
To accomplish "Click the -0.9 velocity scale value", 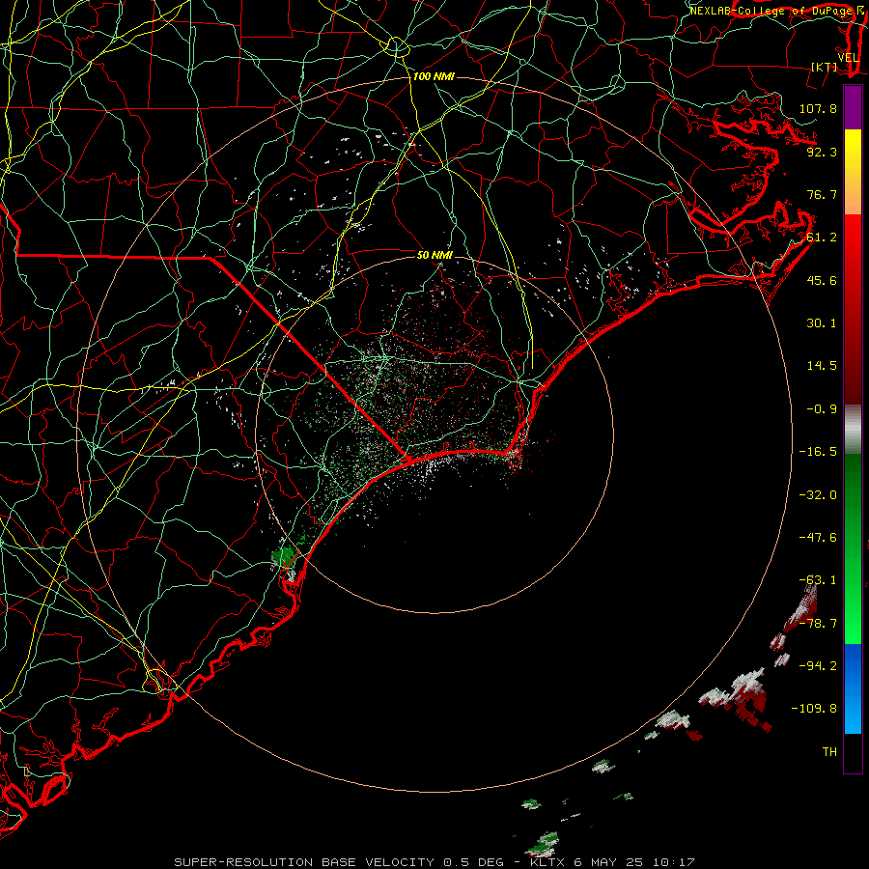I will click(x=822, y=409).
